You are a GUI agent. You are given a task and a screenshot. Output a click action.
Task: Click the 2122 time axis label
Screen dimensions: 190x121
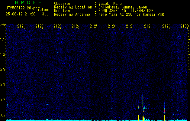(39, 26)
